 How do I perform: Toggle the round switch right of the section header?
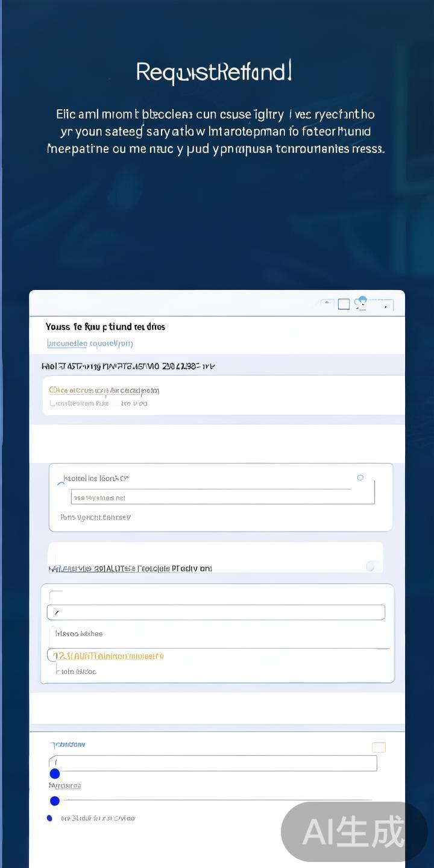370,566
